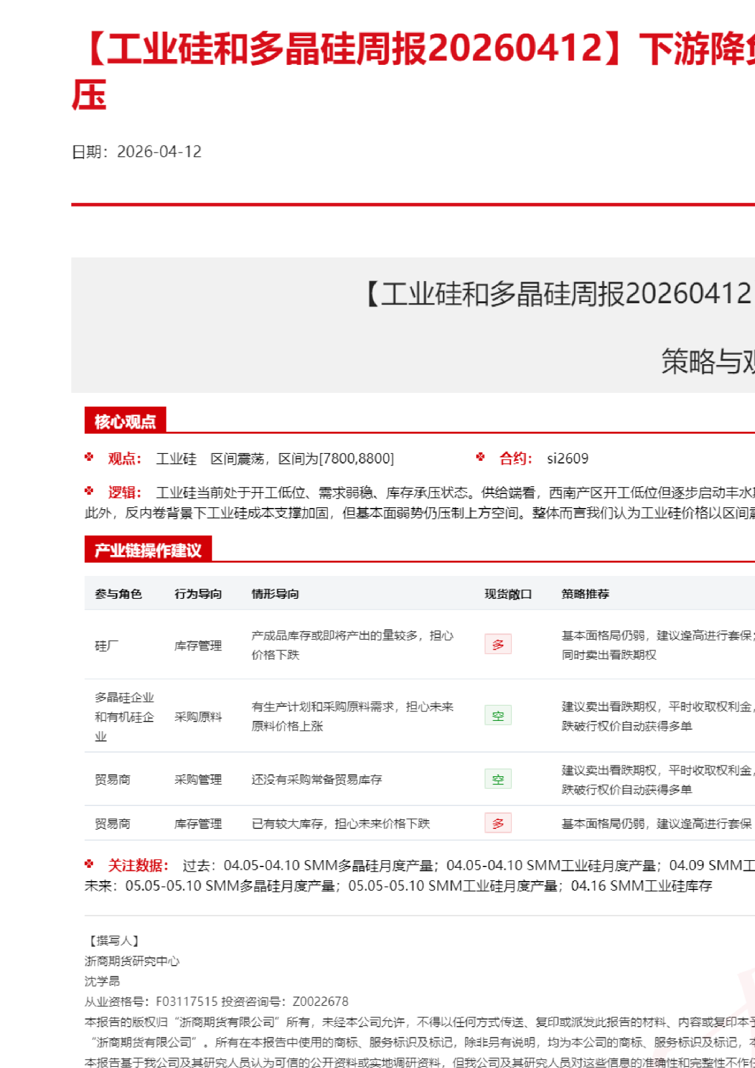Click the 行为导向 column header
Screen dimensions: 755x1068
198,594
